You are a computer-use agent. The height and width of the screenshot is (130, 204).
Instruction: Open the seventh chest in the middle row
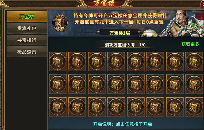pos(175,84)
